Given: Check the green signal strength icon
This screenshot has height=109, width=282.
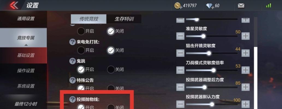Looking at the screenshot, I should (269, 5).
